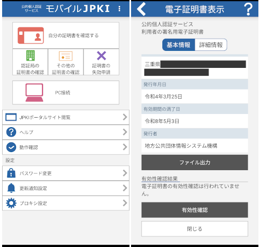Image resolution: width=260 pixels, height=247 pixels.
Task: Open JPKIポータルサイト閲覧 menu entry
Action: (x=66, y=117)
